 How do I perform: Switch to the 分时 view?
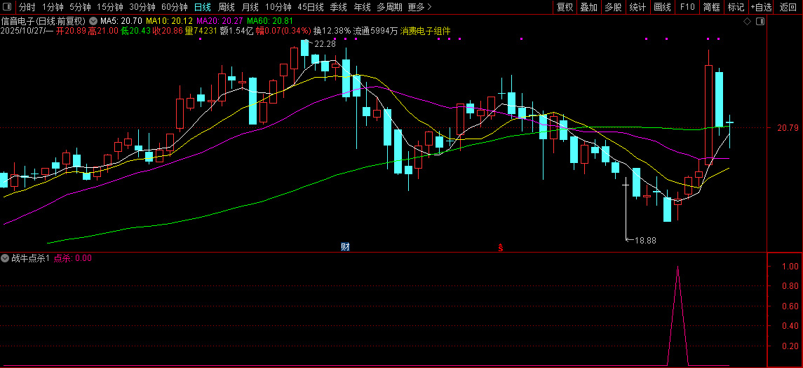coord(27,7)
